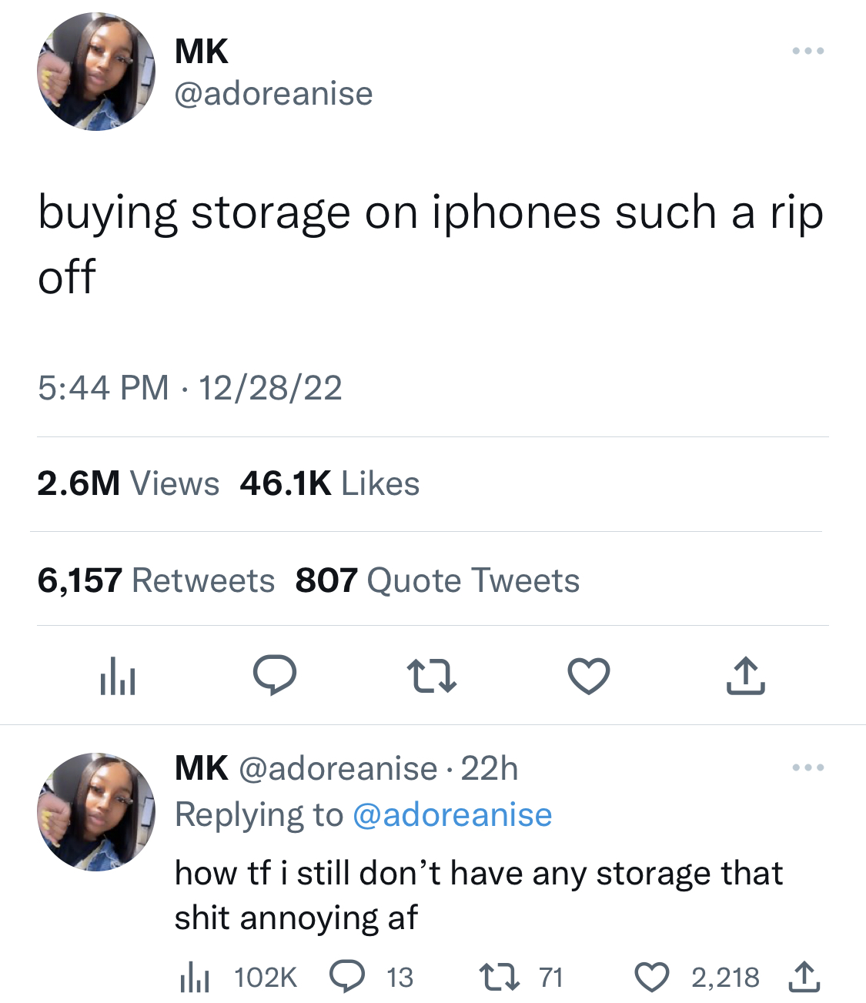Open @adoreanise handle under MK header
The width and height of the screenshot is (866, 1003).
tap(274, 94)
